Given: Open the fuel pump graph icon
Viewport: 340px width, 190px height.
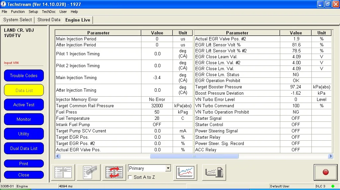Looking at the screenshot, I should pyautogui.click(x=214, y=172).
